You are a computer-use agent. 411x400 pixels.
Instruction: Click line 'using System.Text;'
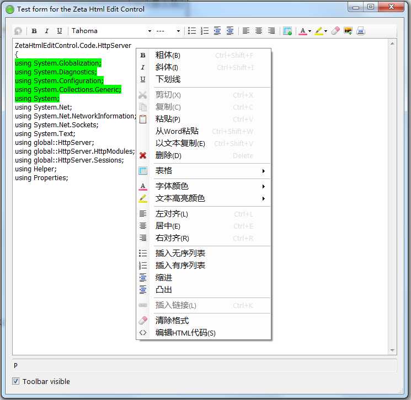pos(45,134)
